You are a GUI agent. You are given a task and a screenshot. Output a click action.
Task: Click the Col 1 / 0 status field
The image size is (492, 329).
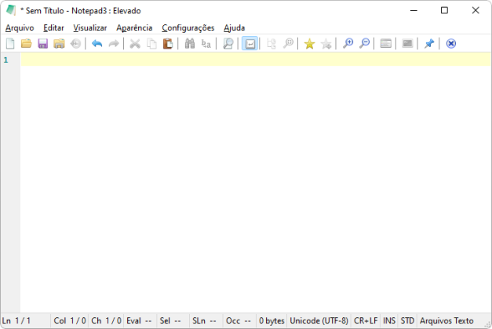point(70,321)
